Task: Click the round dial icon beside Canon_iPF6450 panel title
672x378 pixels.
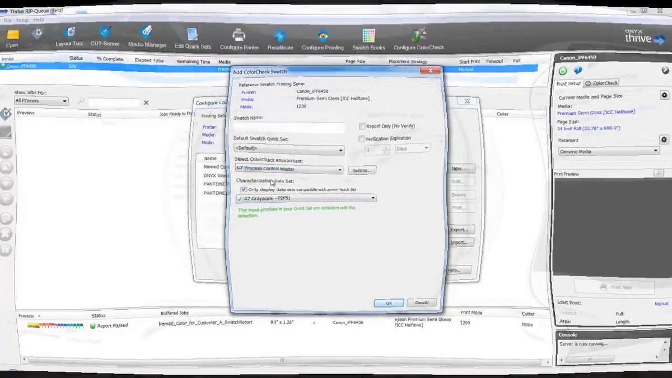Action: 665,70
